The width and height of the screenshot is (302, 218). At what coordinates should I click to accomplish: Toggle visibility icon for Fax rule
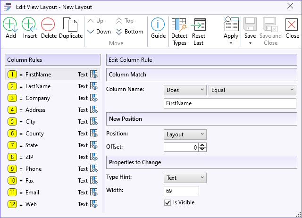pyautogui.click(x=94, y=180)
